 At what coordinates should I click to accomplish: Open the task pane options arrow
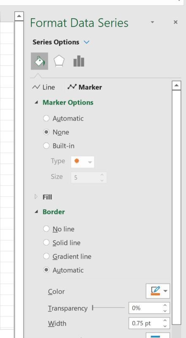click(x=152, y=22)
